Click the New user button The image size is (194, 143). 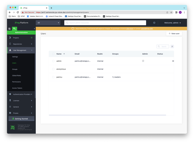coord(174,33)
